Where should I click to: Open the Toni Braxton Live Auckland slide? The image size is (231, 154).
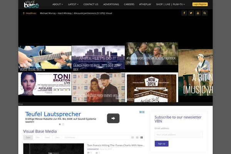45,84
